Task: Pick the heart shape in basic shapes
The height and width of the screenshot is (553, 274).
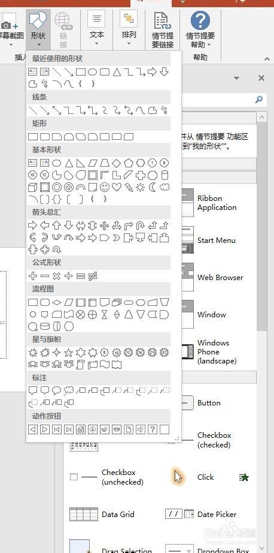Action: [x=117, y=187]
